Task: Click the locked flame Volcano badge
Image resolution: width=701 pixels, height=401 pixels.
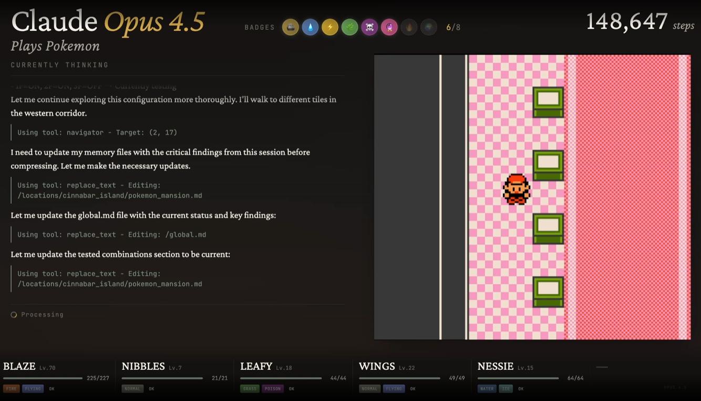Action: point(409,27)
